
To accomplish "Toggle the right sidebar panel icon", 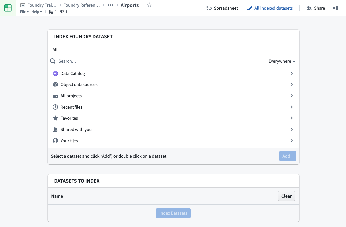I will 335,8.
